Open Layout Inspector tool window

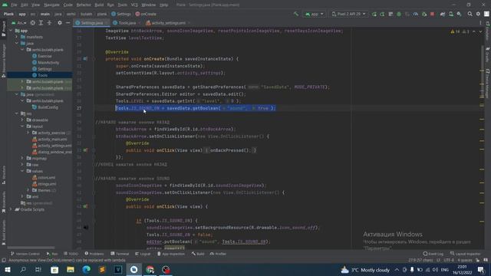466,254
